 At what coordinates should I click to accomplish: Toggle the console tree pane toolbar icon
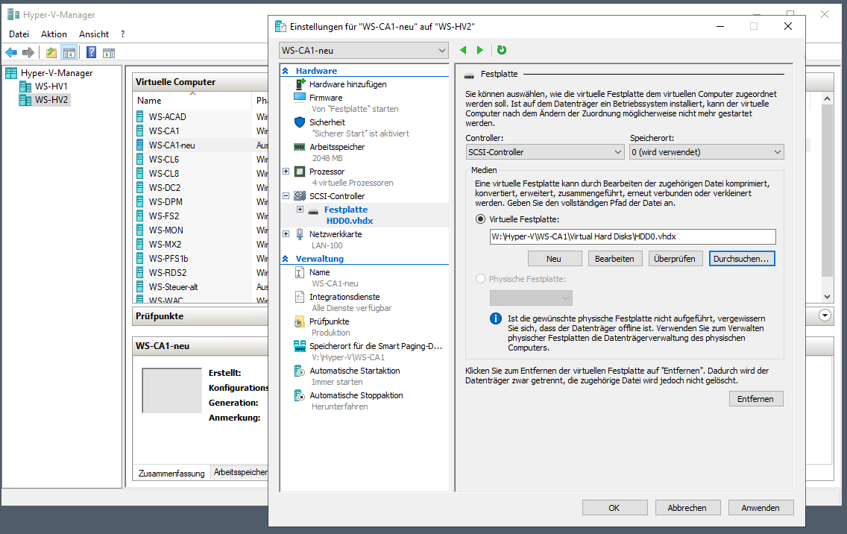(x=69, y=52)
